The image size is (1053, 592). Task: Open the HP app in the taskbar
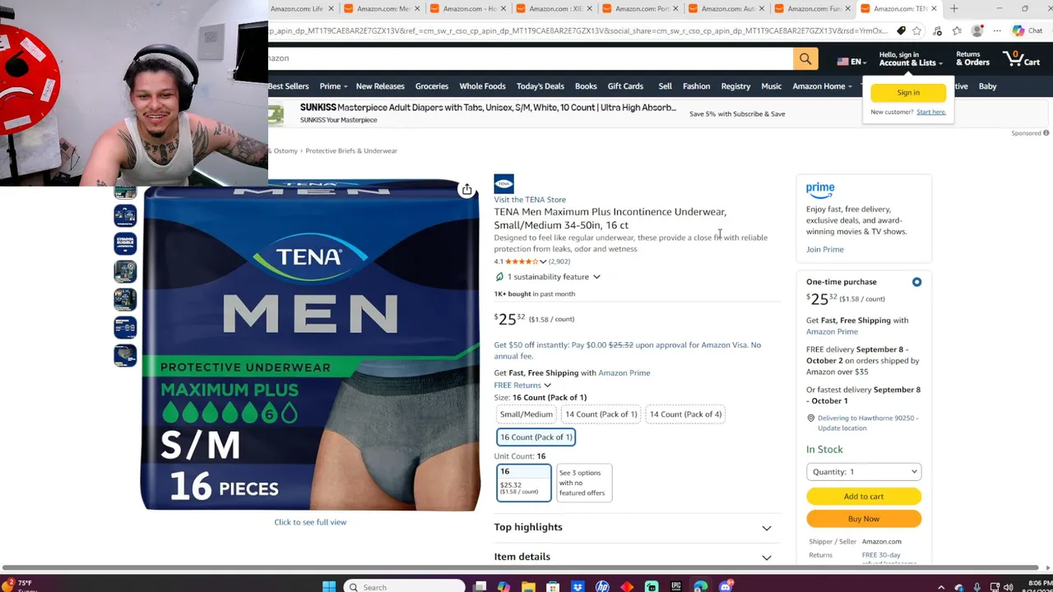tap(602, 586)
